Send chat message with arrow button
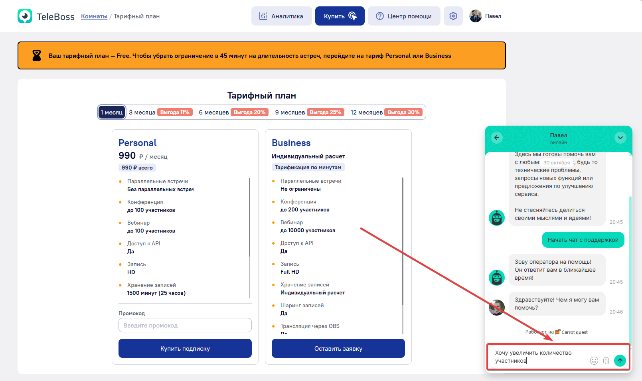The image size is (642, 381). point(620,361)
